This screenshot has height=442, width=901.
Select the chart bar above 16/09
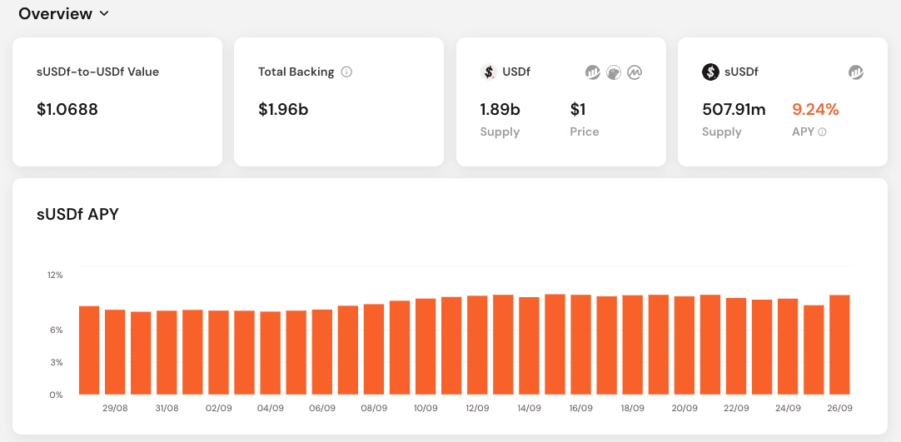tap(581, 345)
